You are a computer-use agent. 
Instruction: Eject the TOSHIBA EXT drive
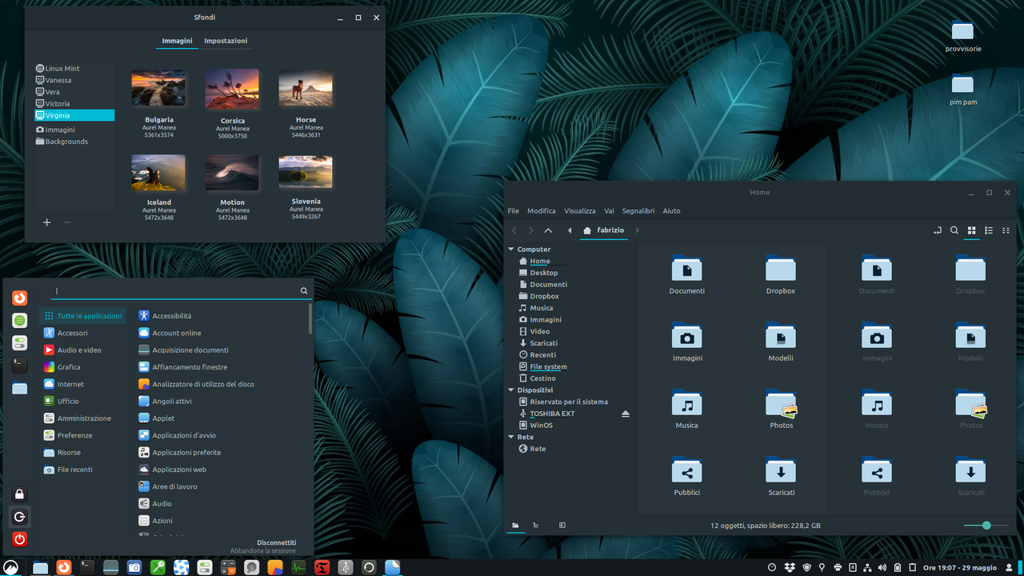point(626,414)
